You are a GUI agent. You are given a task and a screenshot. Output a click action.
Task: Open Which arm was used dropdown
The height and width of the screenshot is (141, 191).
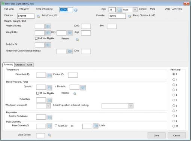coord(48,106)
